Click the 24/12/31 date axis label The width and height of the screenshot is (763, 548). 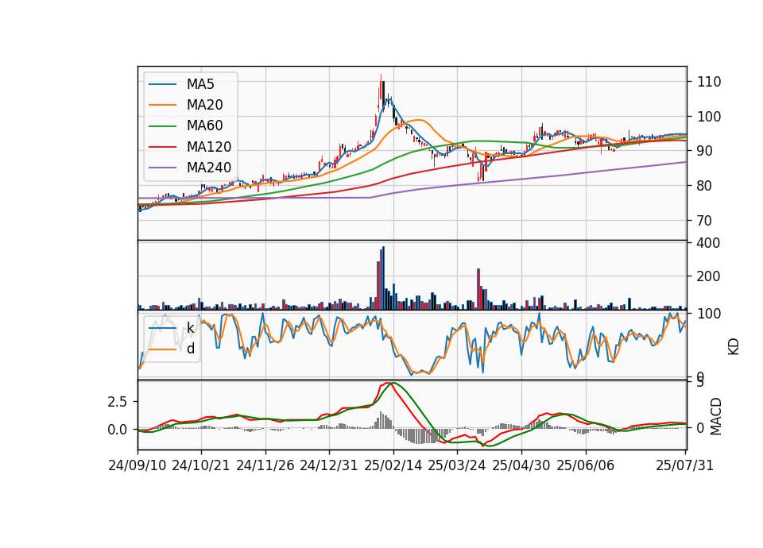click(329, 465)
